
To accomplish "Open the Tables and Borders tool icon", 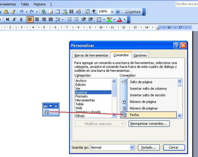I will 51,12.
